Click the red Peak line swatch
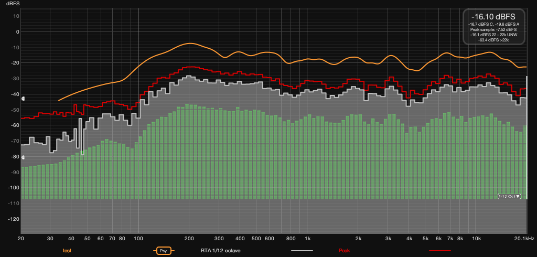 pos(439,251)
